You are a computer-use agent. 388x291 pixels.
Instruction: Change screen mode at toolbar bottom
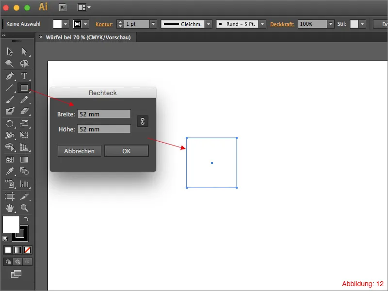coord(16,274)
